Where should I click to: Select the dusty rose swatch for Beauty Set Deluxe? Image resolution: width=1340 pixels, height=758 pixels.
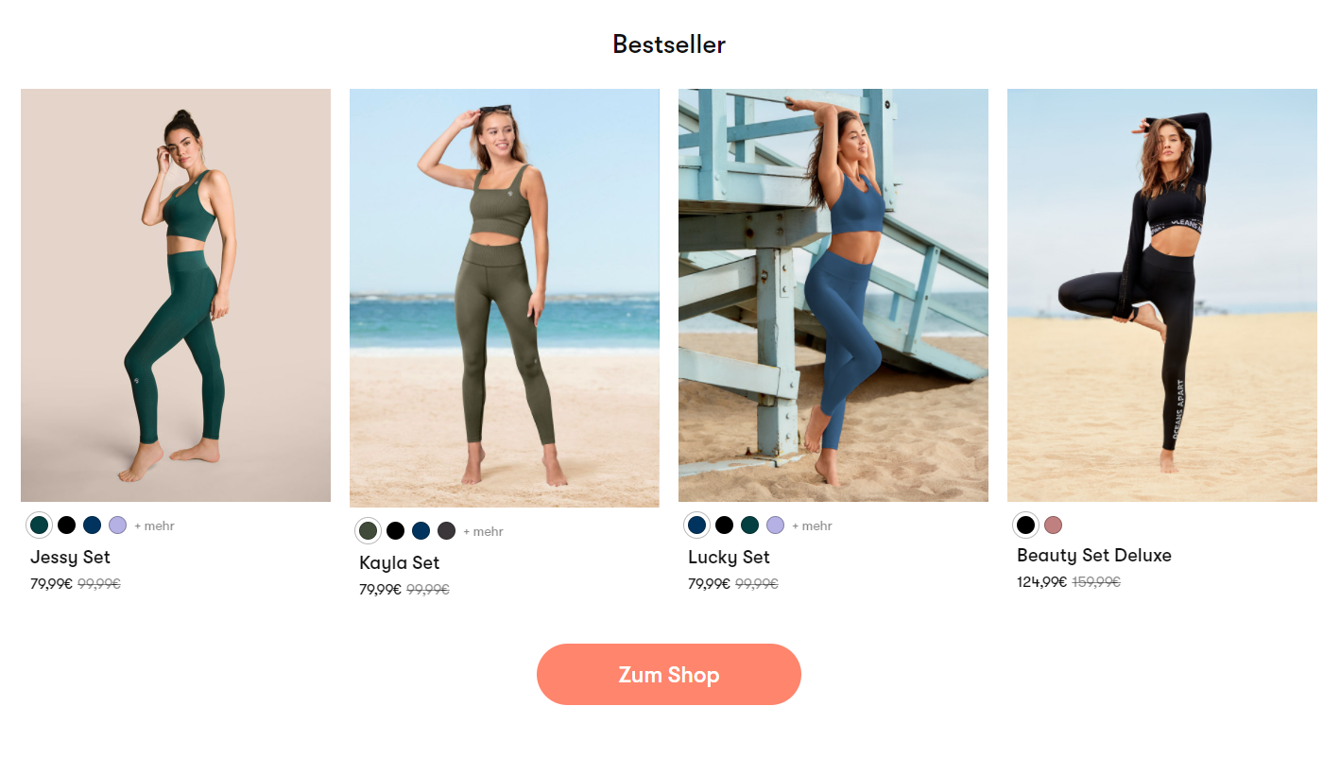click(x=1053, y=525)
